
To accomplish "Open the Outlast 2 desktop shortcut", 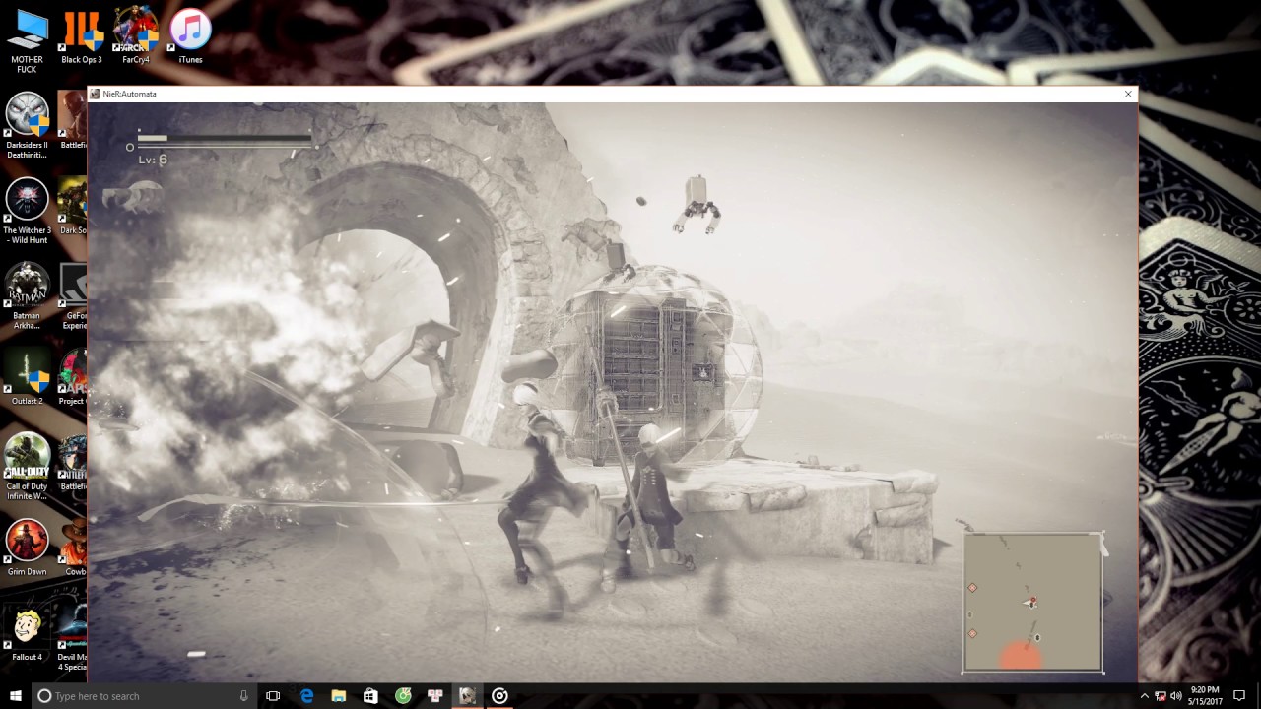I will click(x=28, y=377).
